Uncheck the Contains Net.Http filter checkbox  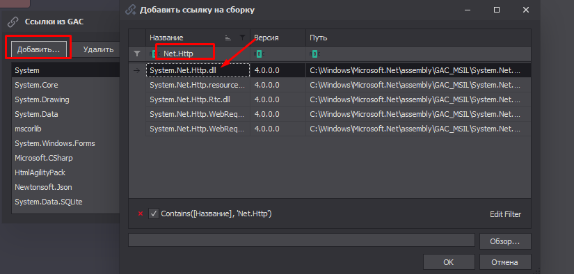(153, 213)
